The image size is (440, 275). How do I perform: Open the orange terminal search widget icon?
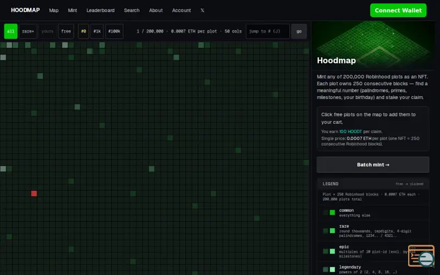421,256
